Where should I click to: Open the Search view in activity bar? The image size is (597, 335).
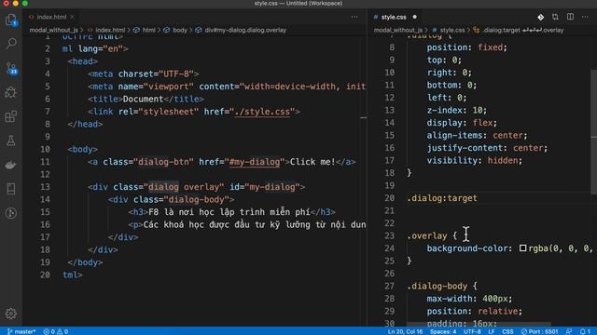(x=11, y=44)
